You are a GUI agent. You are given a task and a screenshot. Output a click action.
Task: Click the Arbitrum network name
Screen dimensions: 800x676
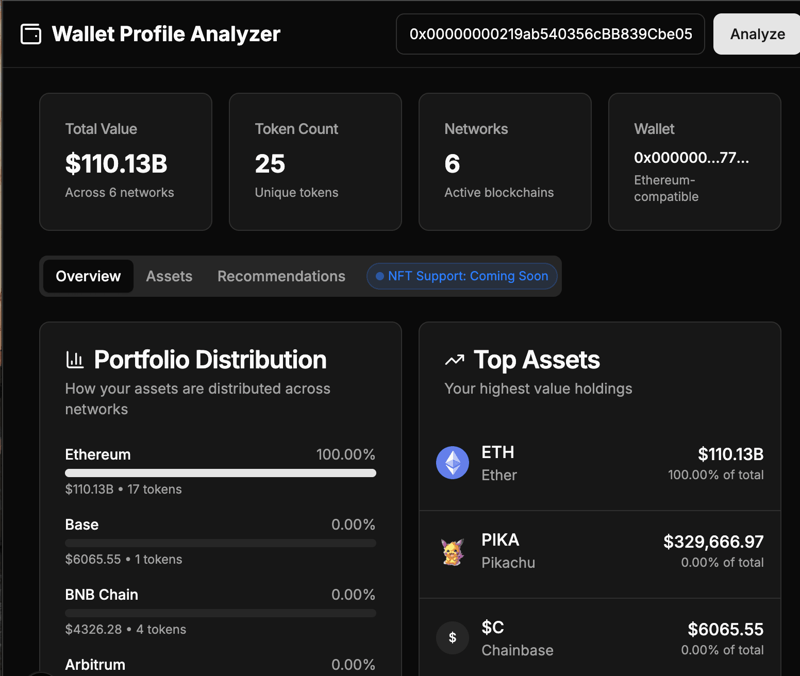click(95, 665)
